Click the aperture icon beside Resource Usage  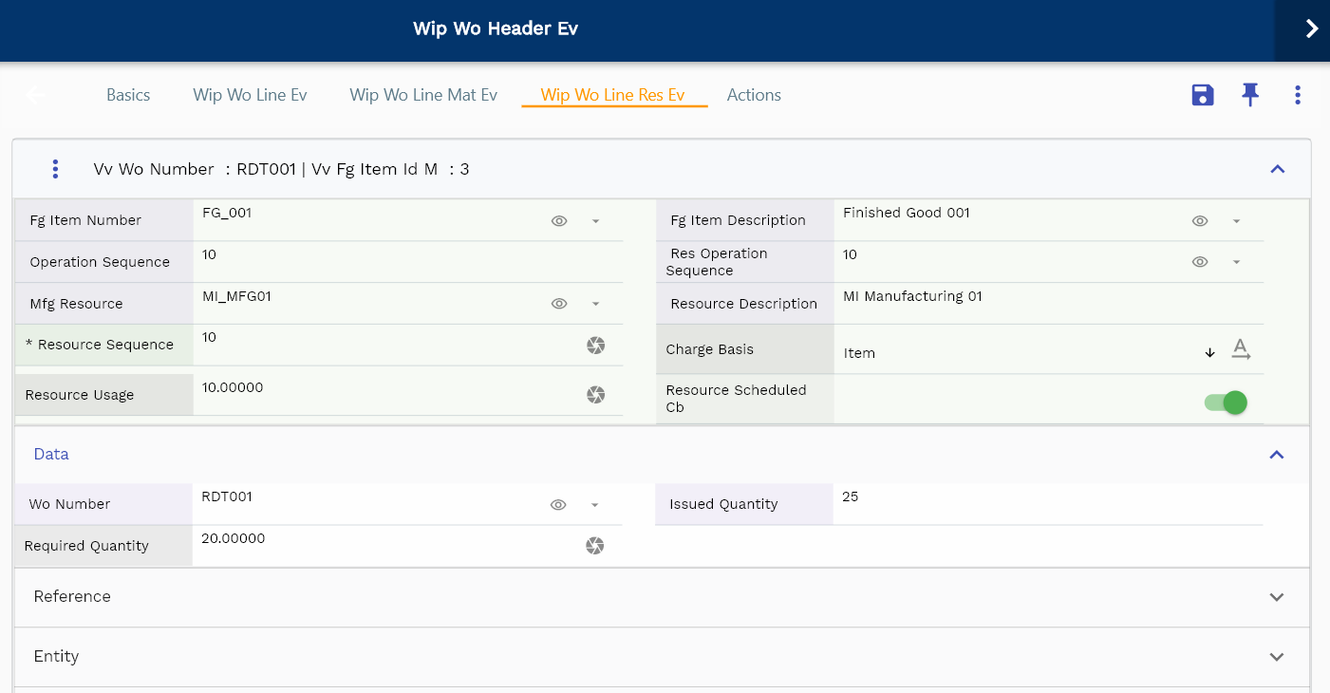[595, 395]
